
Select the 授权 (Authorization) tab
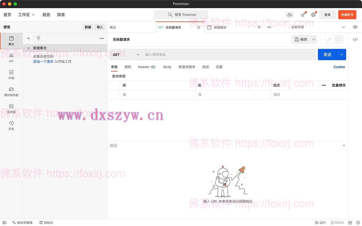pyautogui.click(x=128, y=67)
